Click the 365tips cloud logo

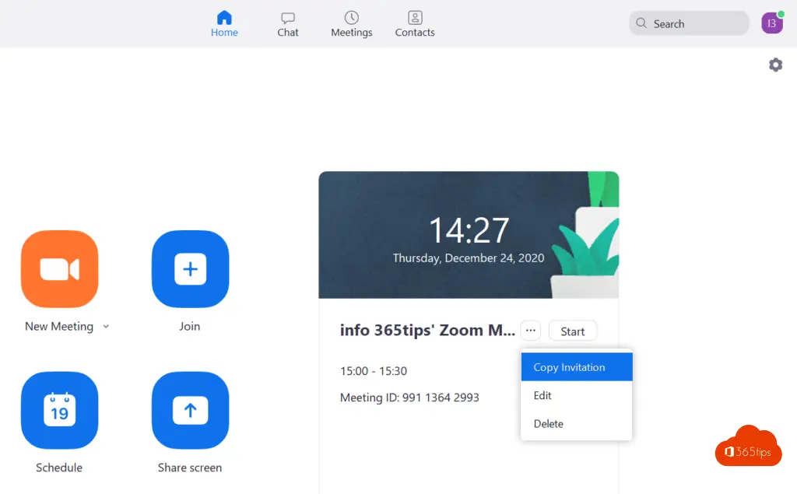click(748, 447)
